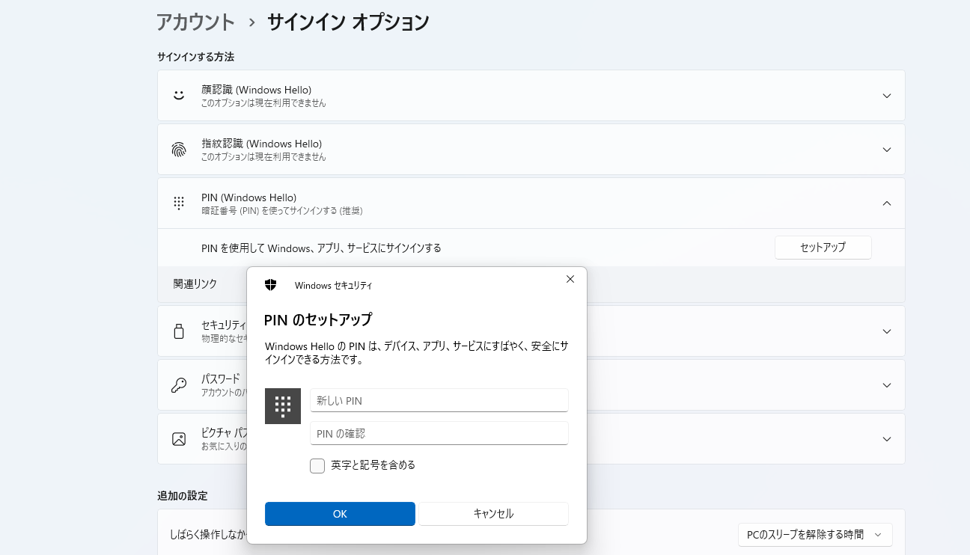Expand the ピクチャ パスワード row chevron
The height and width of the screenshot is (555, 970).
point(887,439)
